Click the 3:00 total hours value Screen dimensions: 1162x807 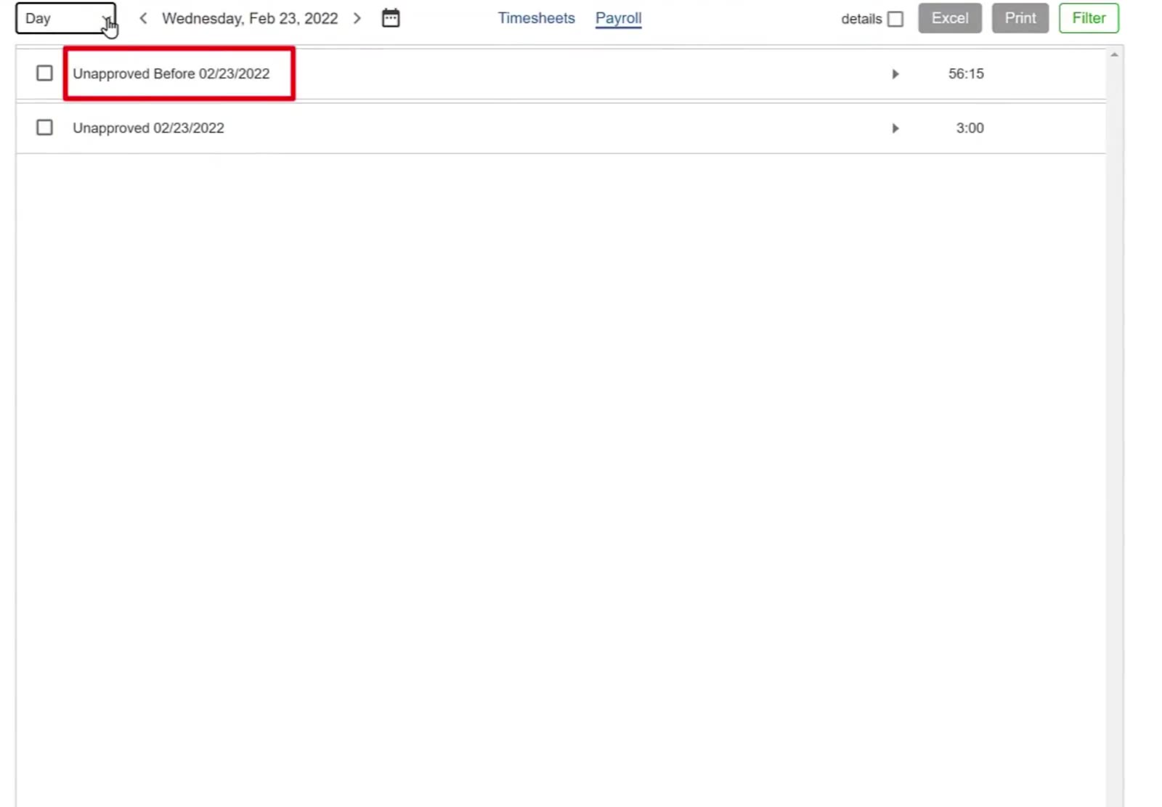[x=970, y=128]
